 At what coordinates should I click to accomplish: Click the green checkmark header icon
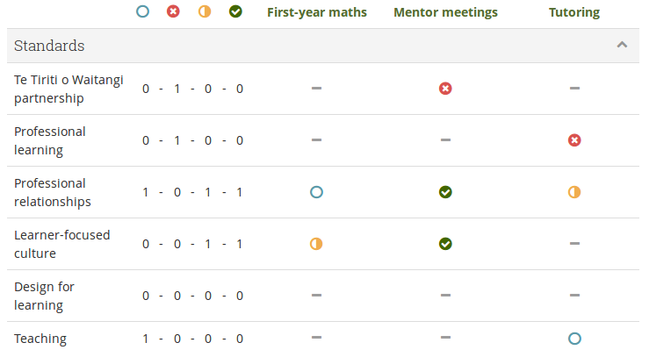click(235, 12)
